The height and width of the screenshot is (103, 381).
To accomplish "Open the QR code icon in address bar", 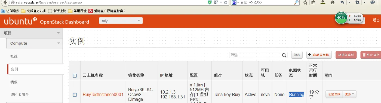I will (216, 2).
